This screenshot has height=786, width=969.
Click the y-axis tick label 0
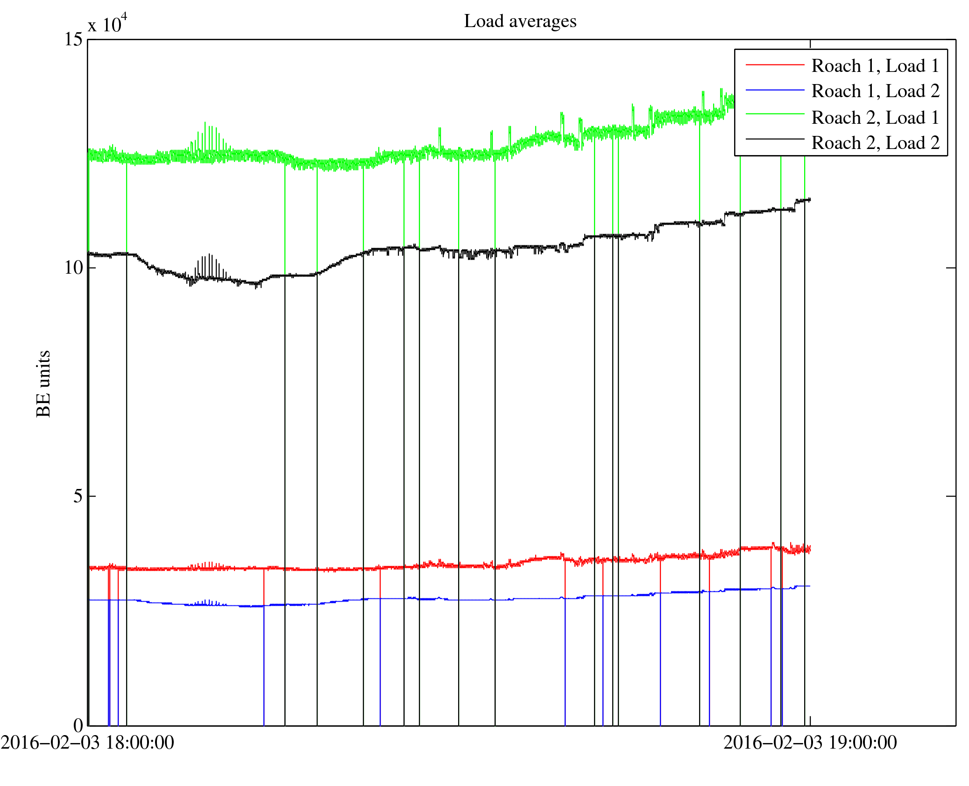pyautogui.click(x=78, y=725)
